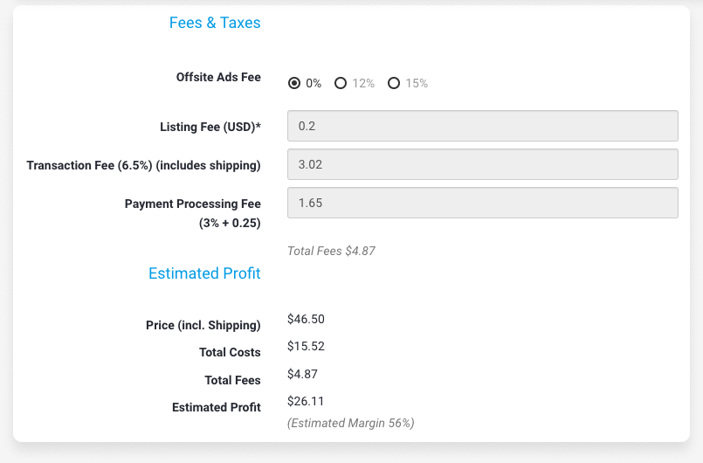This screenshot has height=463, width=703.
Task: Click the Price (incl. Shipping) label
Action: [x=203, y=325]
